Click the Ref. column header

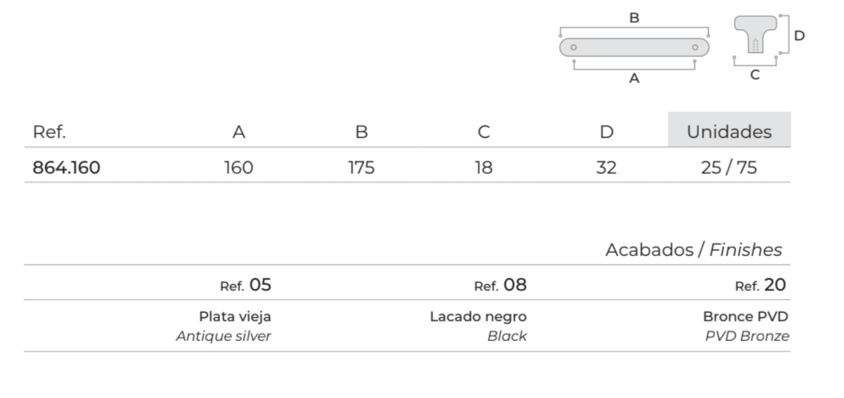click(49, 132)
